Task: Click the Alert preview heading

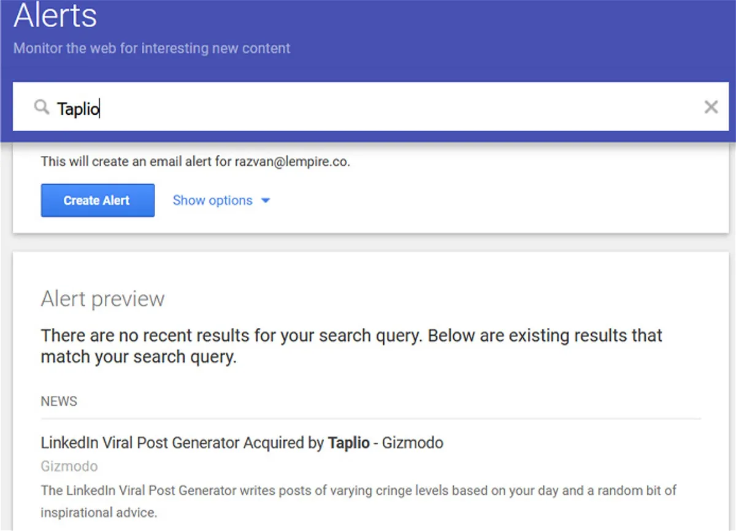Action: (102, 299)
